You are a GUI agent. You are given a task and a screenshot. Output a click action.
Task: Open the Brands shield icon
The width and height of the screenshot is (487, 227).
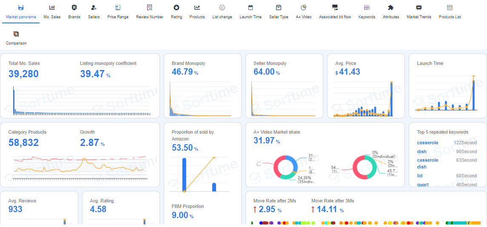click(x=74, y=8)
